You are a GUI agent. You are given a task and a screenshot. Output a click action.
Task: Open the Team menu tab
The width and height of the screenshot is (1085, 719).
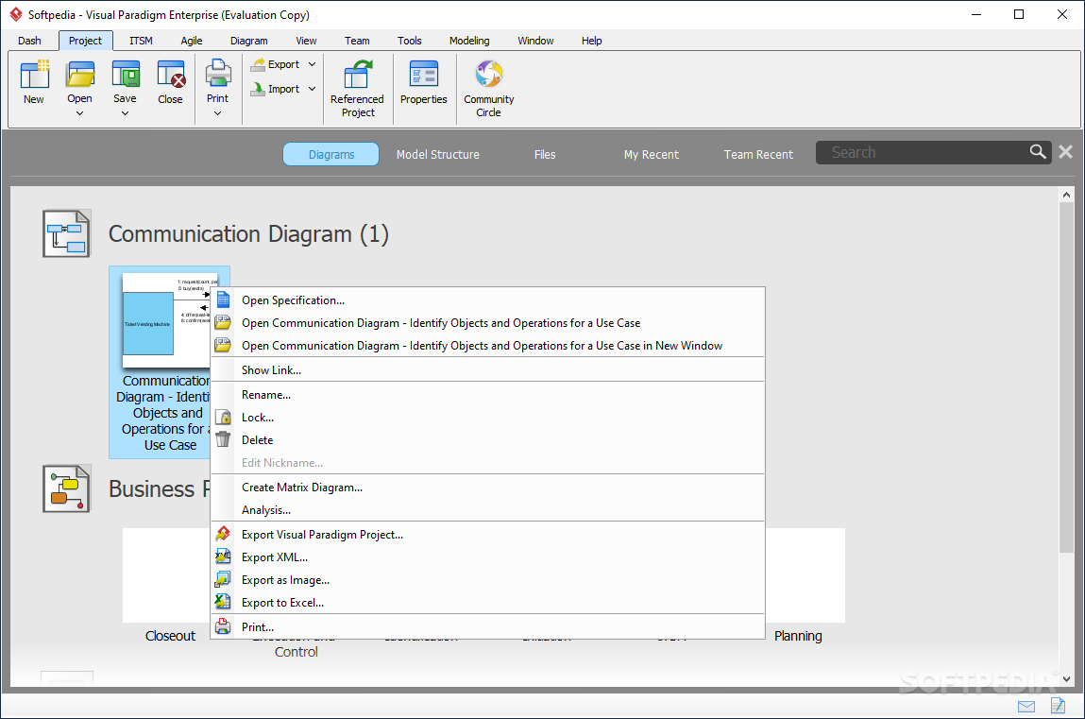357,41
